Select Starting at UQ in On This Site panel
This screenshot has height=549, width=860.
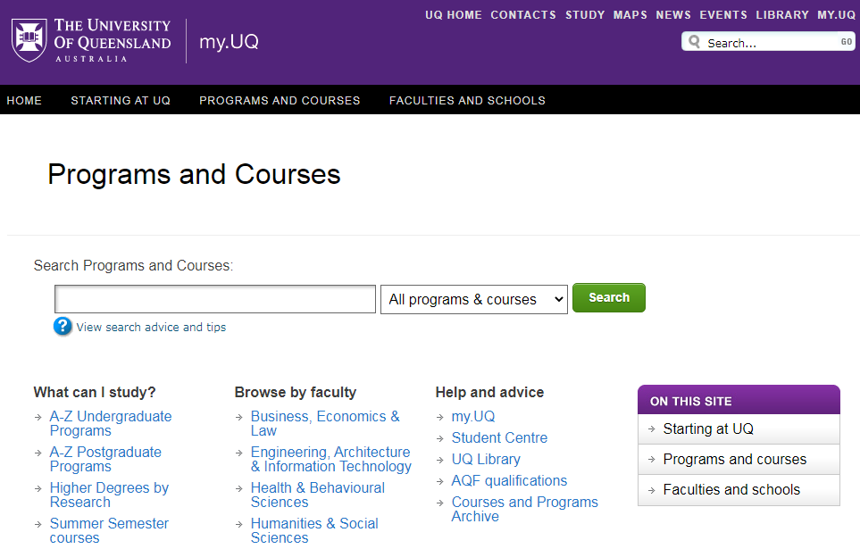click(739, 428)
